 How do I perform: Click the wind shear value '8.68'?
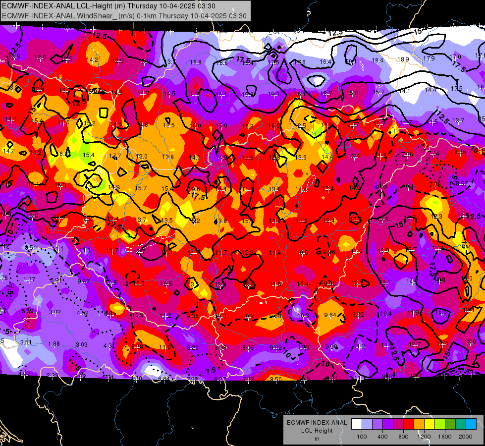click(460, 152)
